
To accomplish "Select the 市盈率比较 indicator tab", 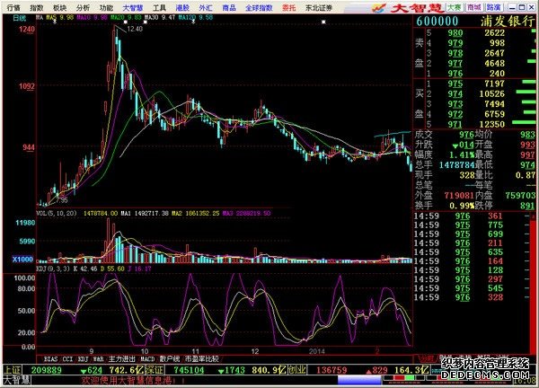I will pyautogui.click(x=201, y=359).
